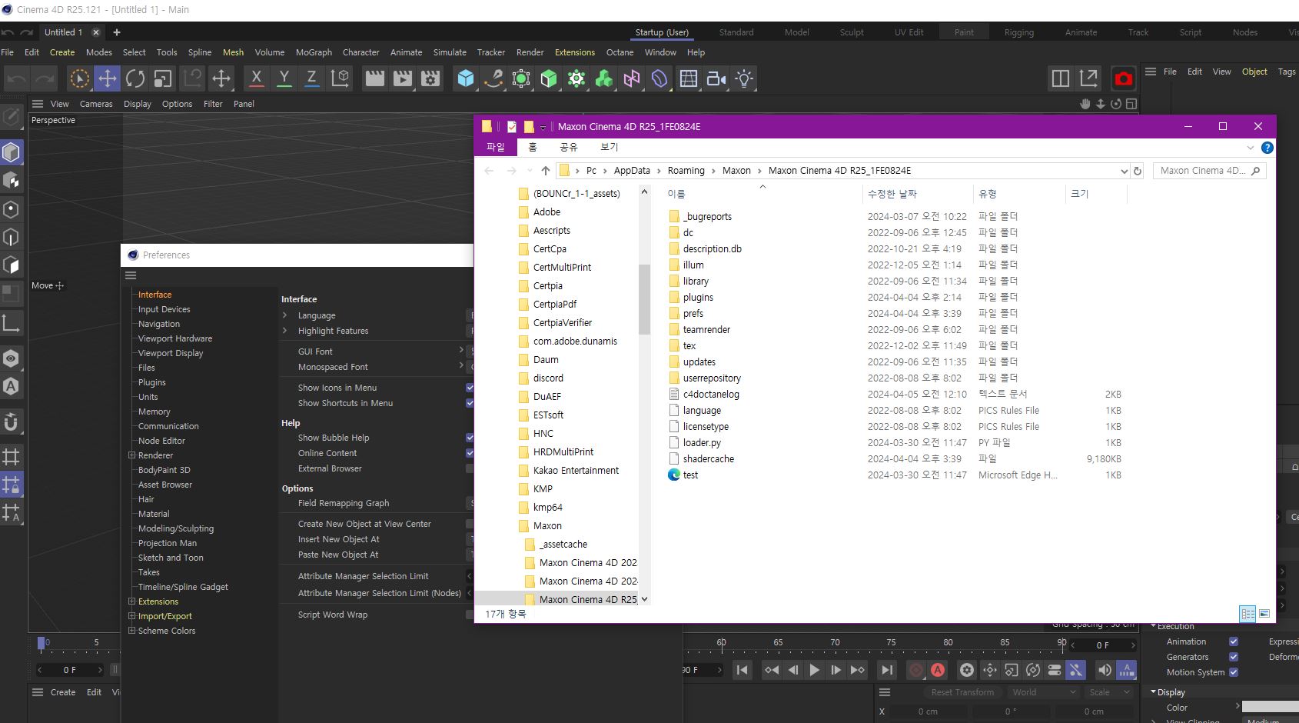Image resolution: width=1299 pixels, height=723 pixels.
Task: Activate the Rotate tool
Action: [x=135, y=78]
